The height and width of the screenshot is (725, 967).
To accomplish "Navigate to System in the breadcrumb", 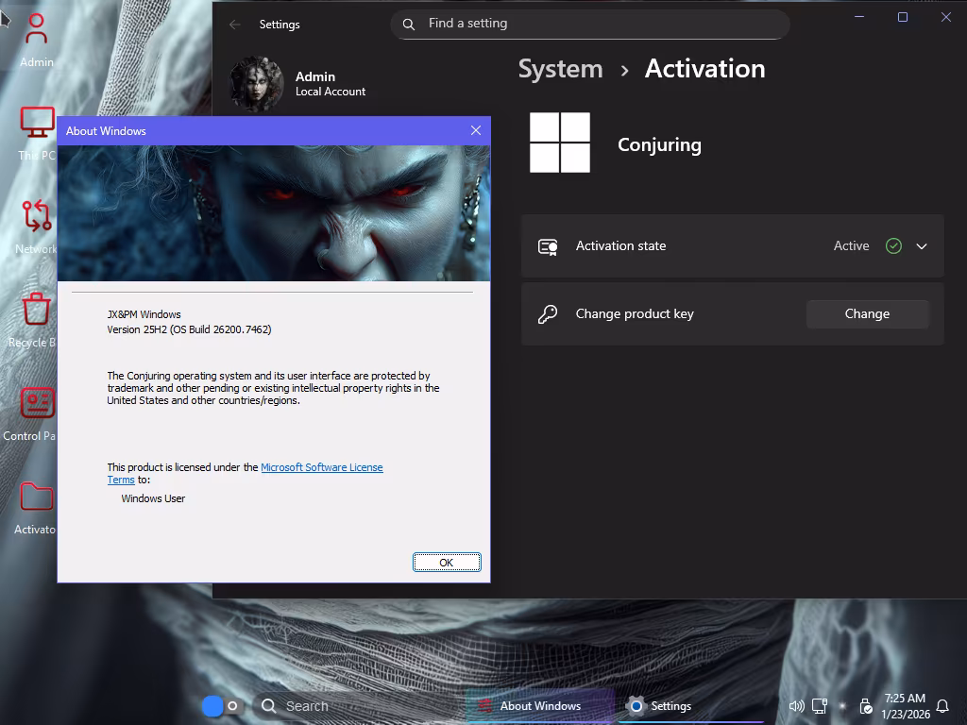I will coord(560,69).
